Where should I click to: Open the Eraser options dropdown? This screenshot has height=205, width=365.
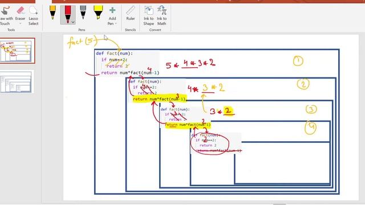click(21, 23)
